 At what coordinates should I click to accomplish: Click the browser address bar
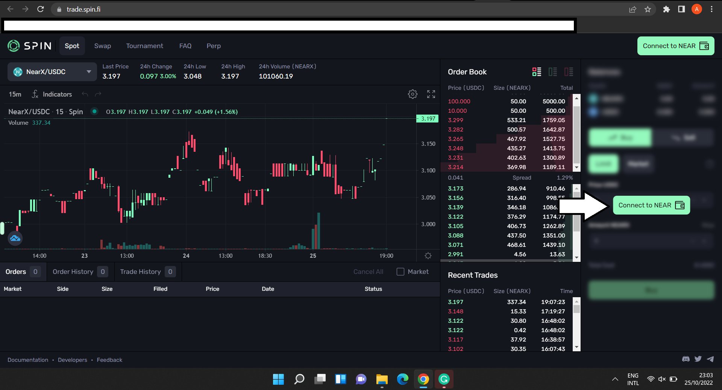coord(338,9)
